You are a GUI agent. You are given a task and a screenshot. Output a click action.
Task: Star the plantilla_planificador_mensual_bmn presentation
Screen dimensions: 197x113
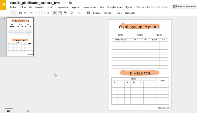click(65, 3)
